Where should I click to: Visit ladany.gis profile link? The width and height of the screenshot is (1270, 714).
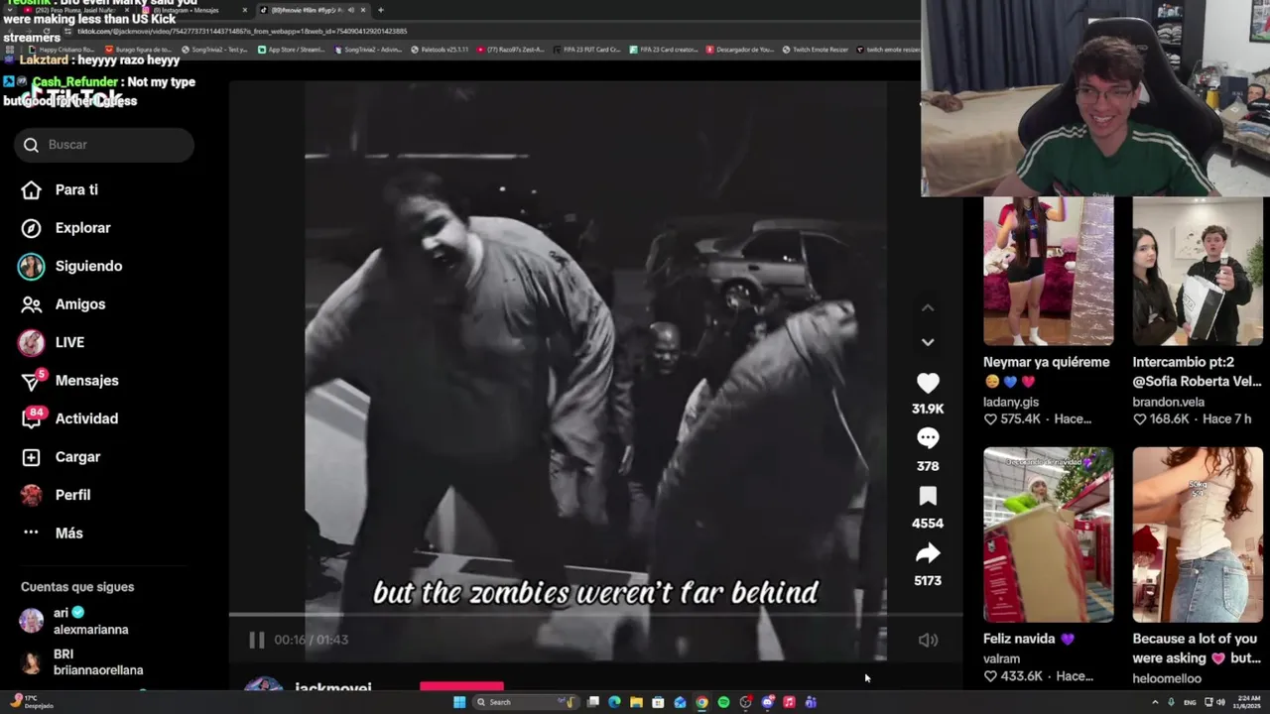[x=1011, y=403]
